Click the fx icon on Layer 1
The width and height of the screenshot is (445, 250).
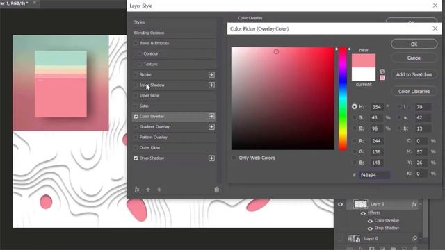click(414, 204)
